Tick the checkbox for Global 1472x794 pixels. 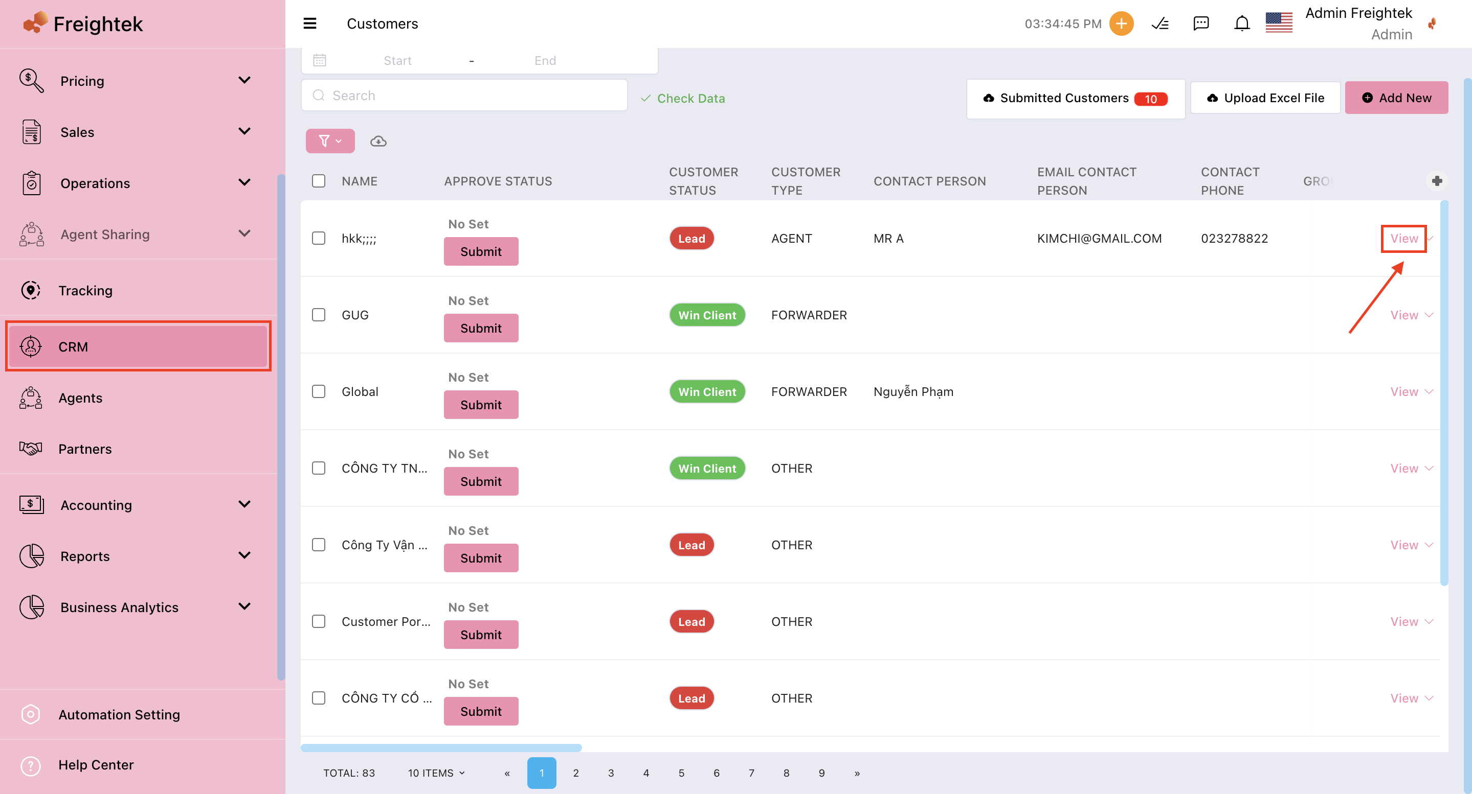[x=318, y=391]
